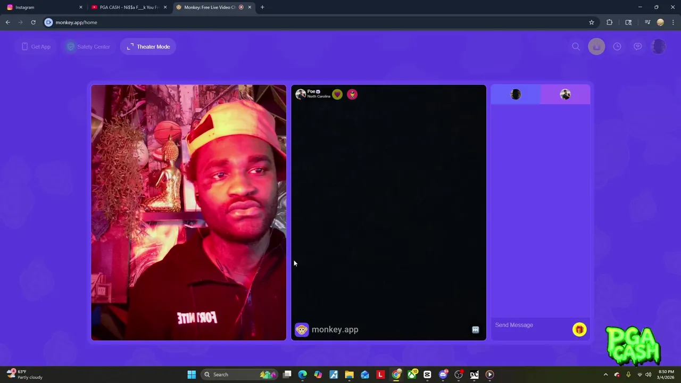This screenshot has height=383, width=681.
Task: Close the Instagram tab
Action: point(81,7)
